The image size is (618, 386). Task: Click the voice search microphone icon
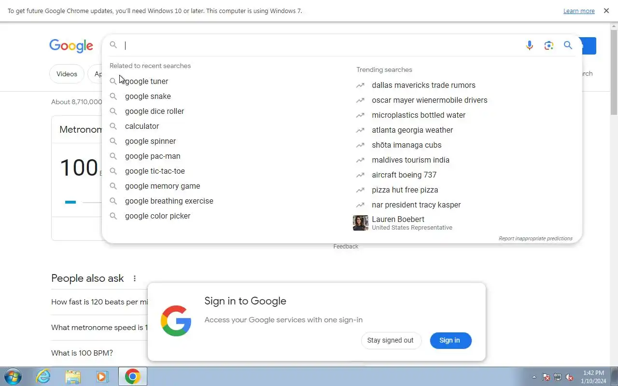tap(530, 45)
